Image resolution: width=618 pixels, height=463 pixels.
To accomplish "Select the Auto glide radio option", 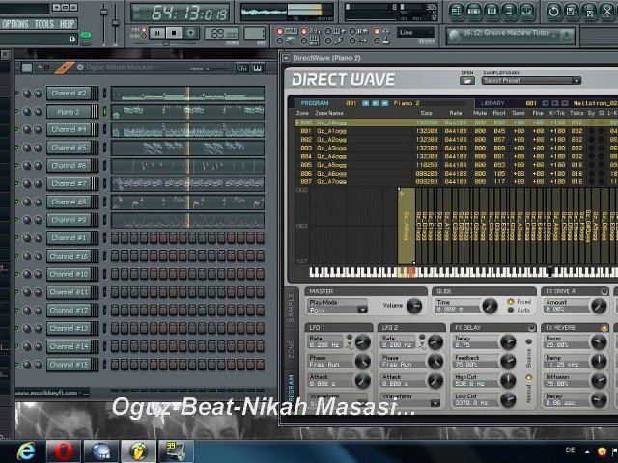I will 512,310.
